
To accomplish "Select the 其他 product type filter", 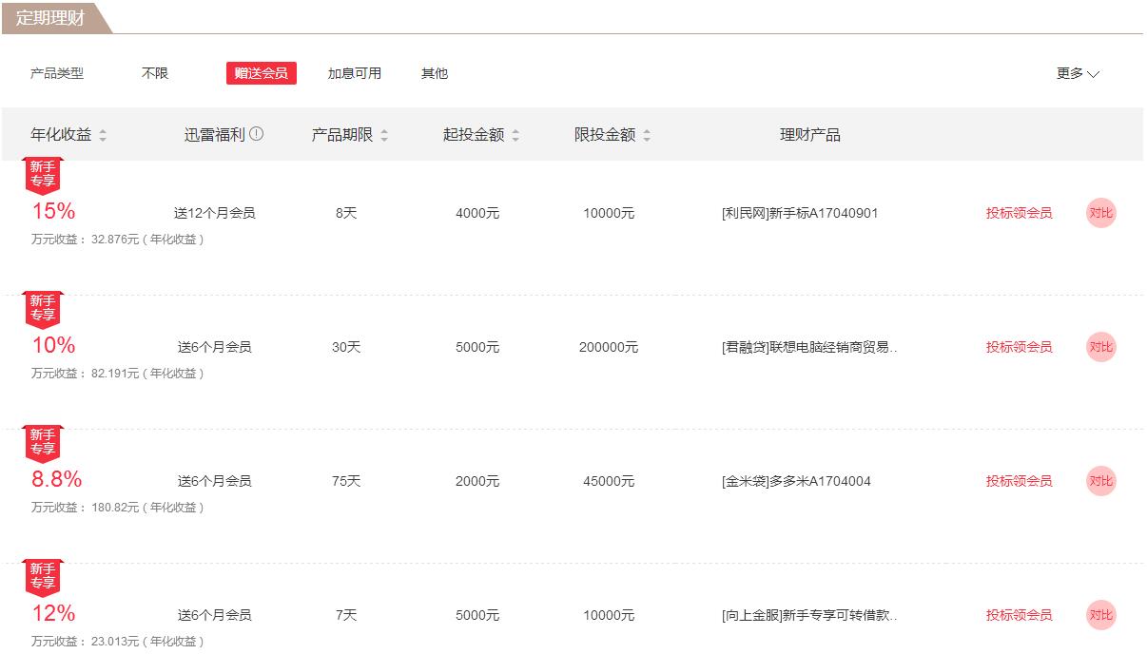I will (435, 73).
